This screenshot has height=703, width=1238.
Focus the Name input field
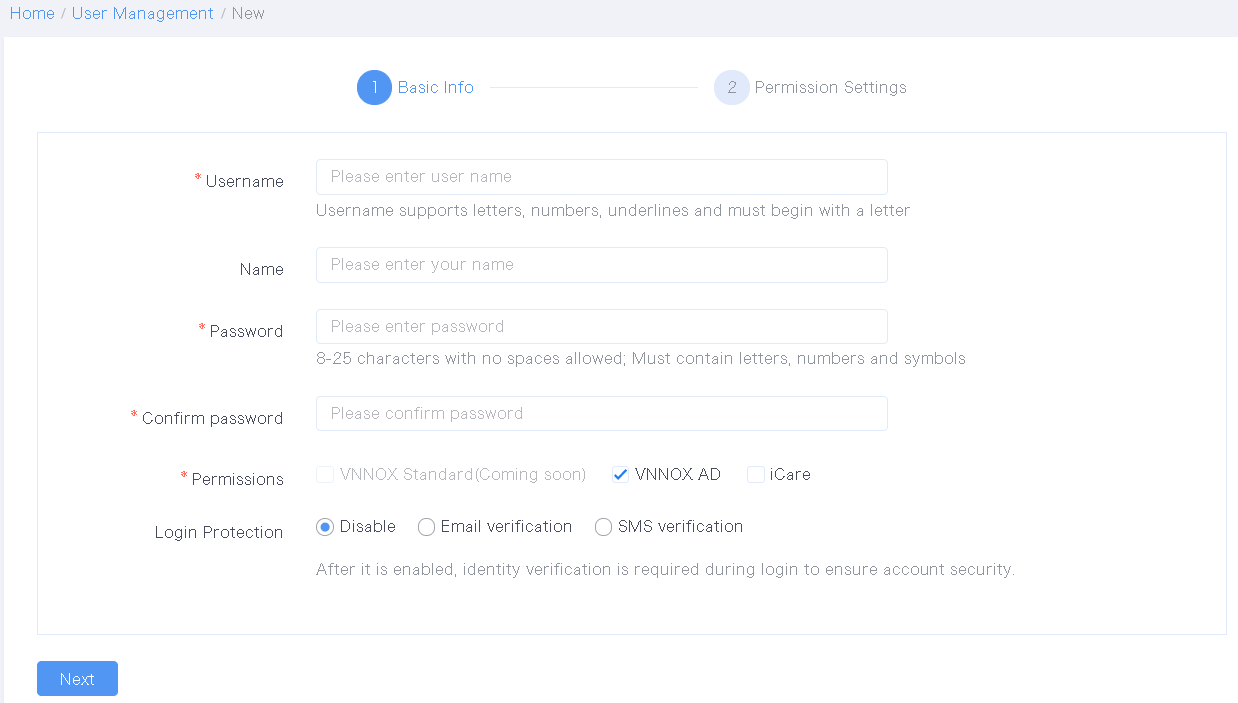(x=601, y=265)
